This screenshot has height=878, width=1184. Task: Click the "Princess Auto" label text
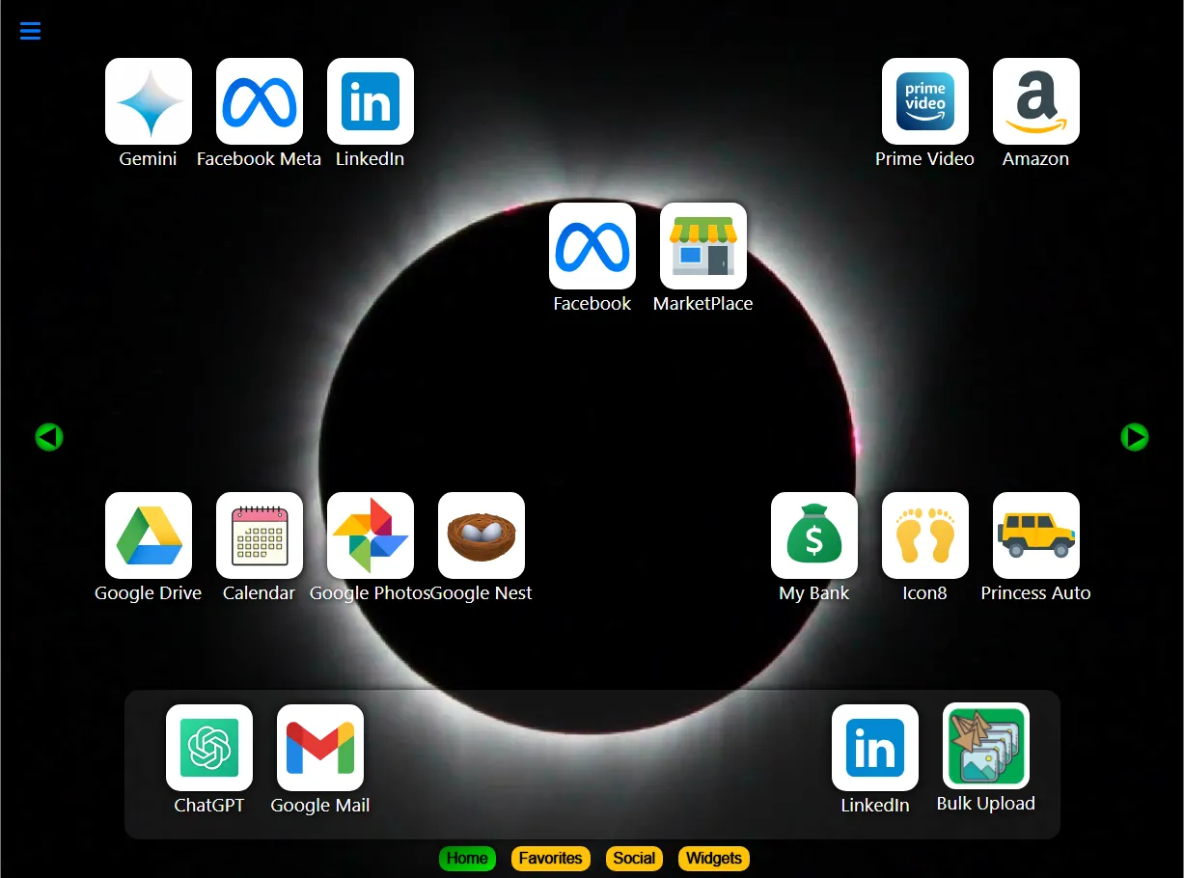tap(1036, 593)
